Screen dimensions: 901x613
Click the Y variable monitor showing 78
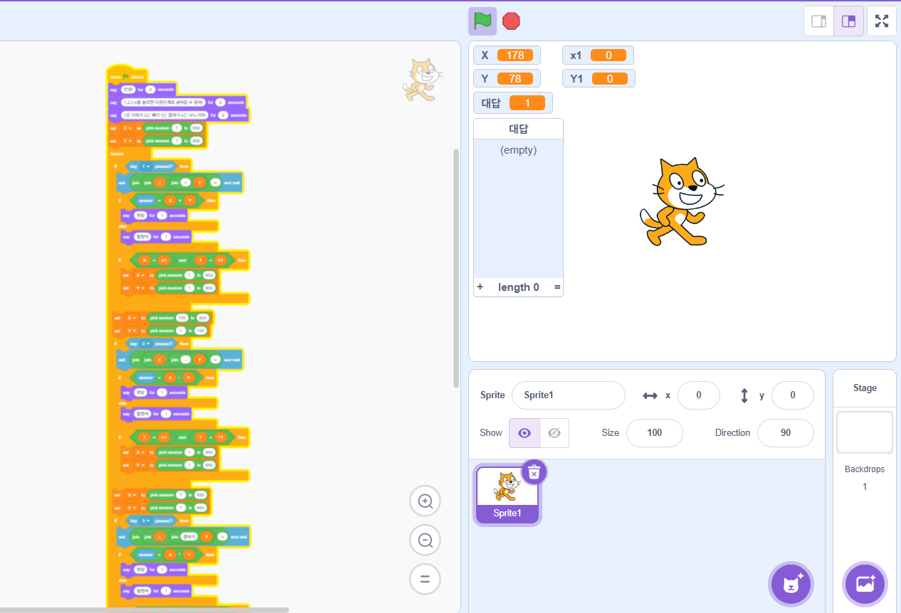pyautogui.click(x=507, y=78)
